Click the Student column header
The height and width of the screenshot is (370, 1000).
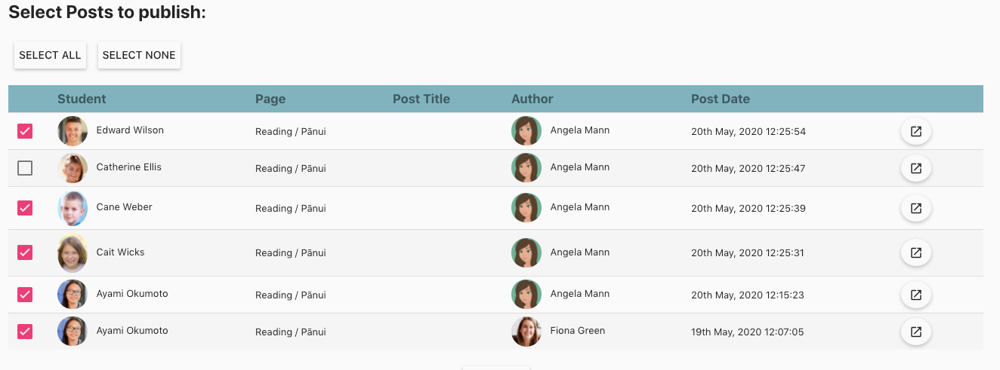pyautogui.click(x=82, y=99)
